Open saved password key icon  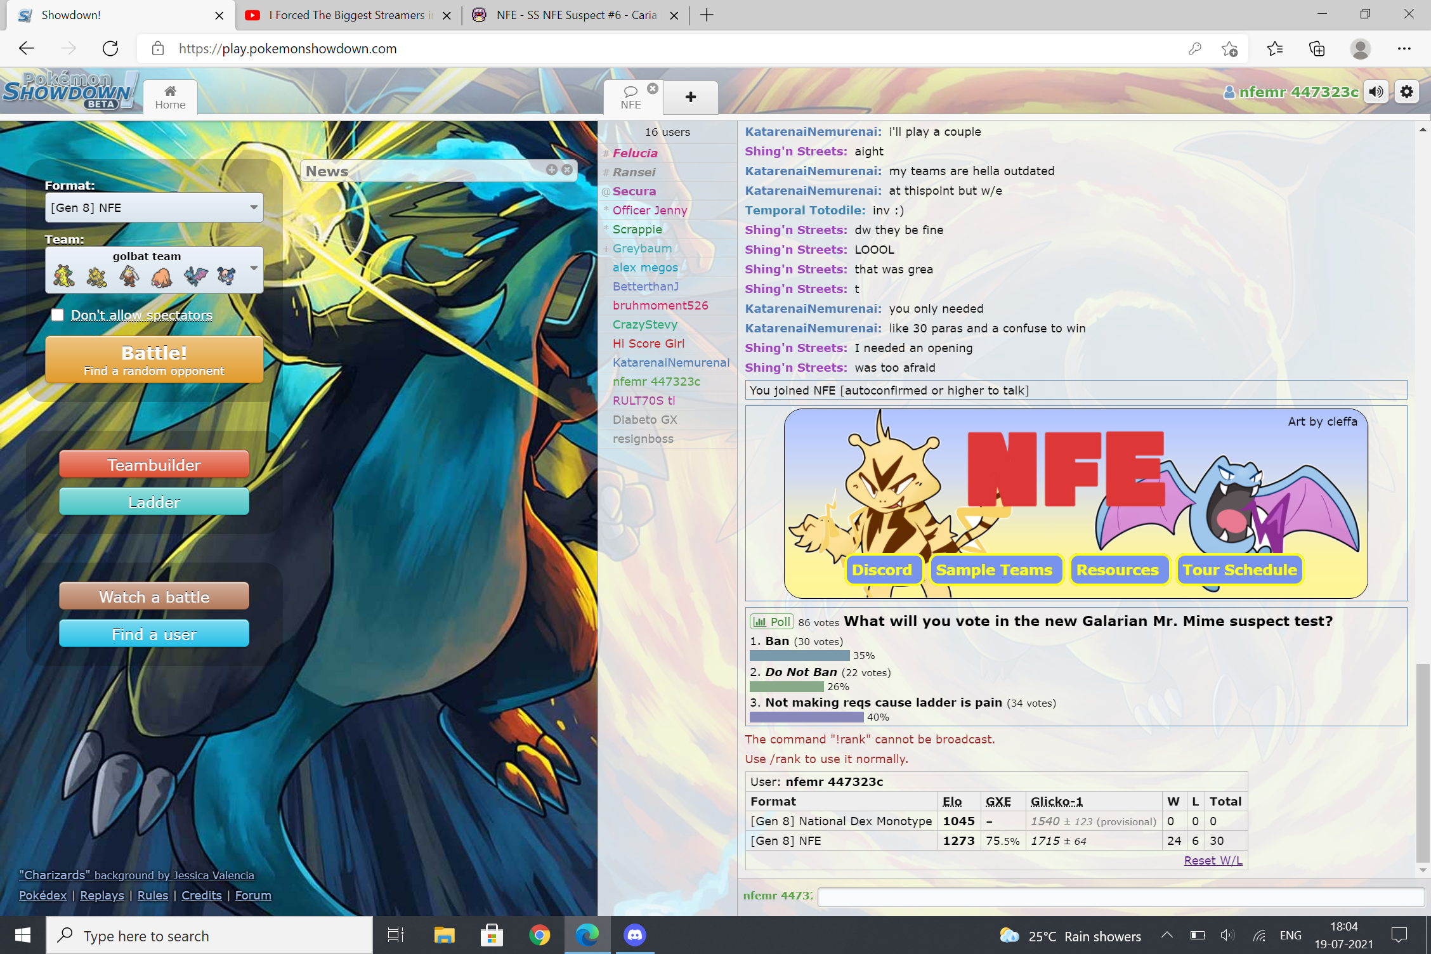1194,49
